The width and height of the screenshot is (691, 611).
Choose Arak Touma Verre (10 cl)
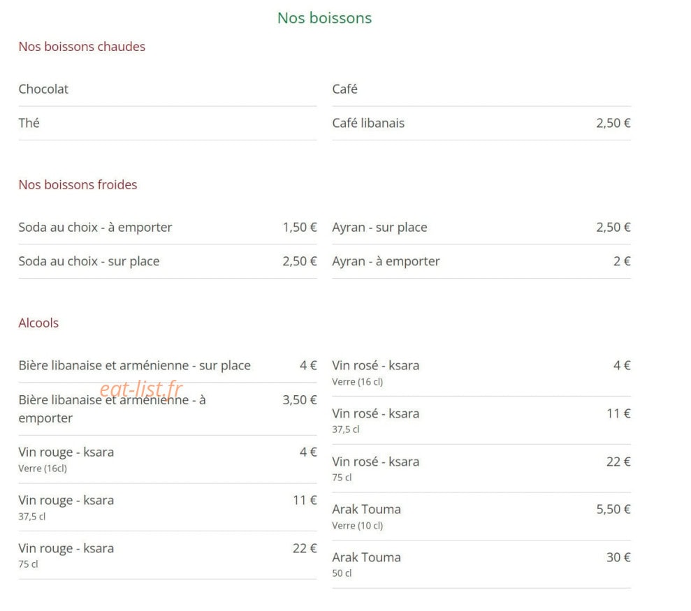481,517
